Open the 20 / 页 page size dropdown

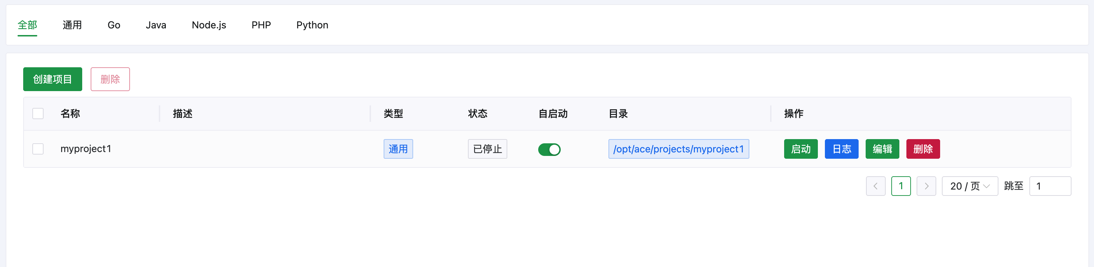click(970, 186)
